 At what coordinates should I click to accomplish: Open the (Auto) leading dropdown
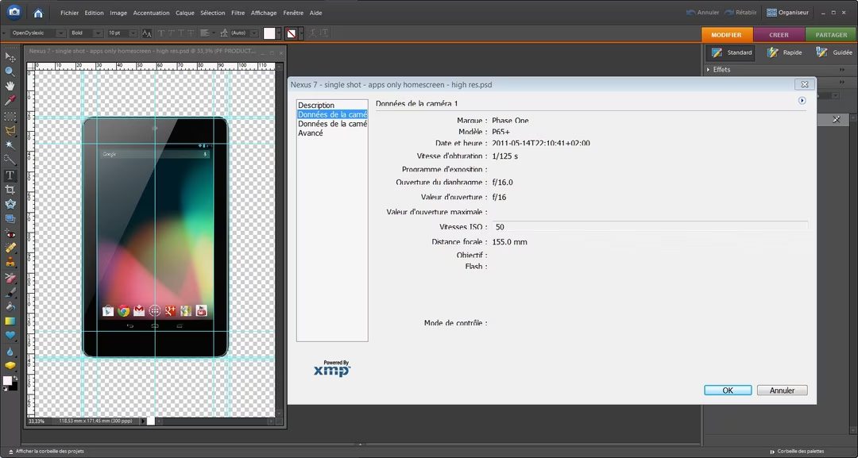point(254,33)
